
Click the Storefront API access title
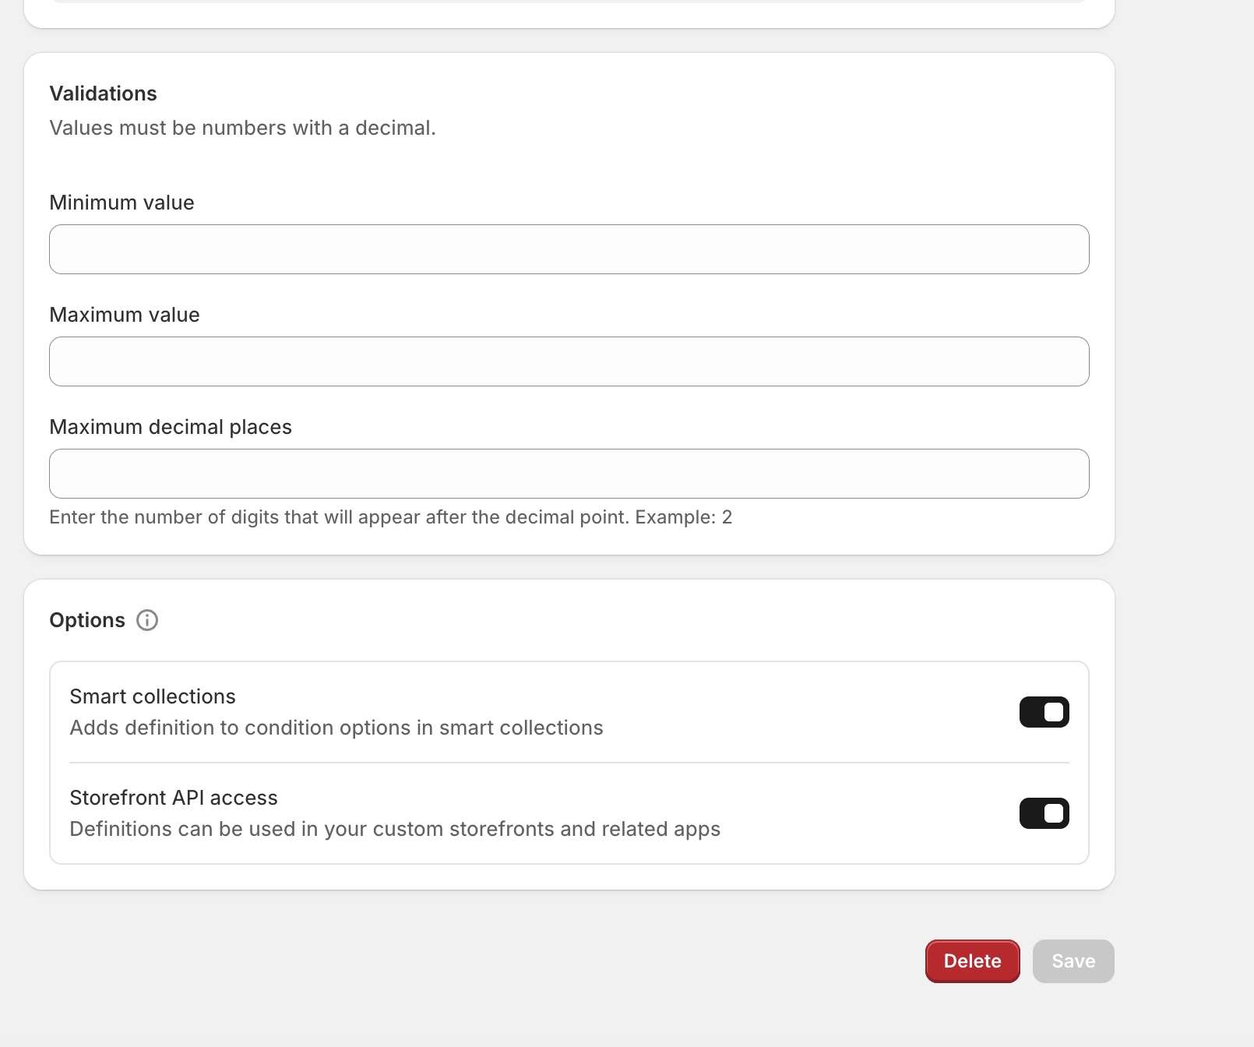pyautogui.click(x=174, y=798)
